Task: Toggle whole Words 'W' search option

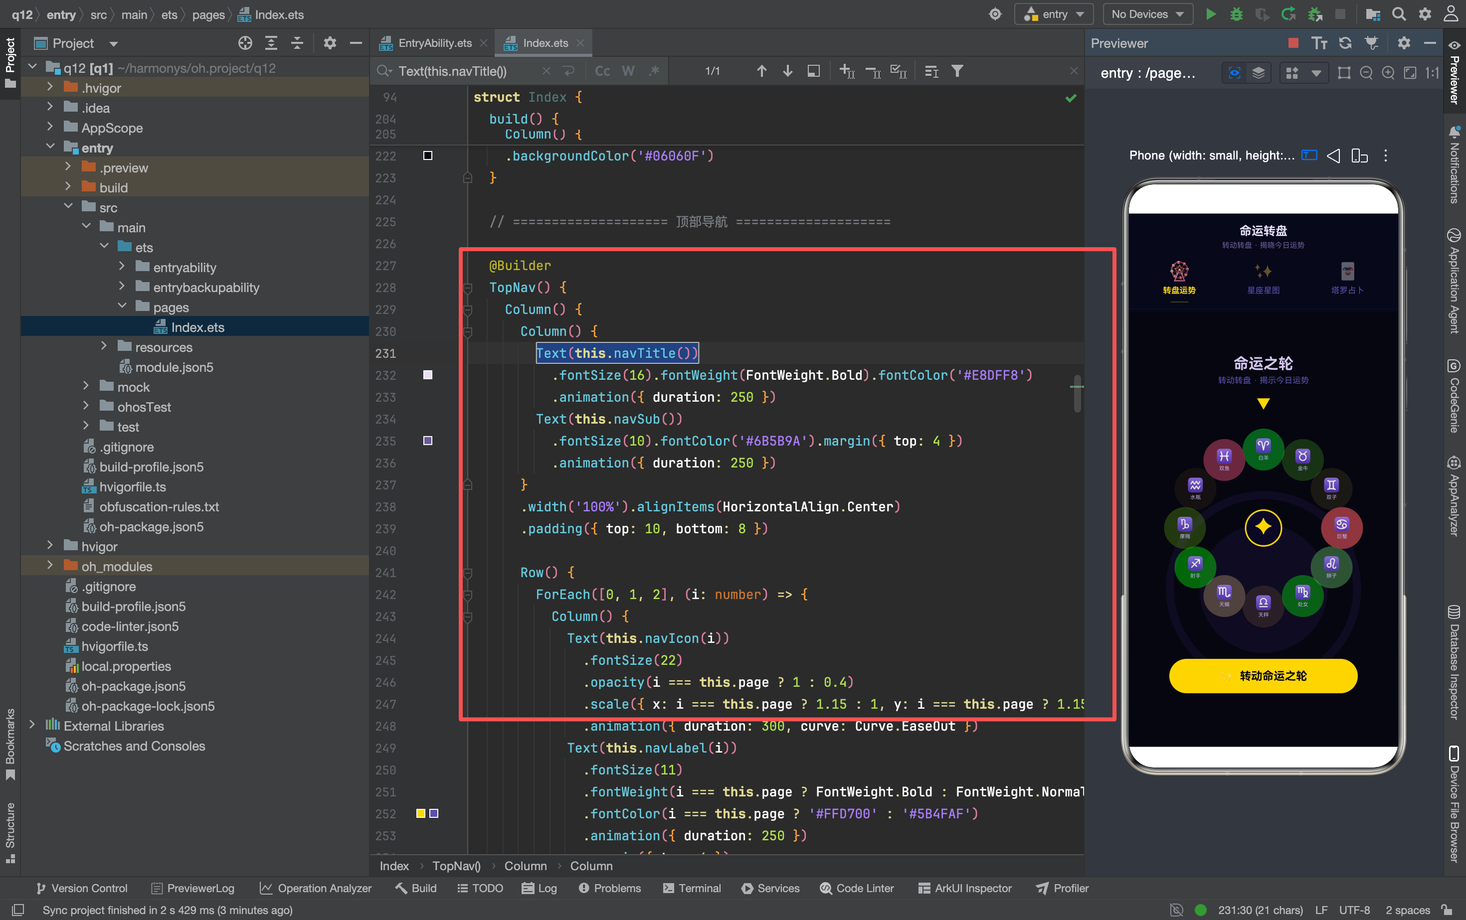Action: point(628,71)
